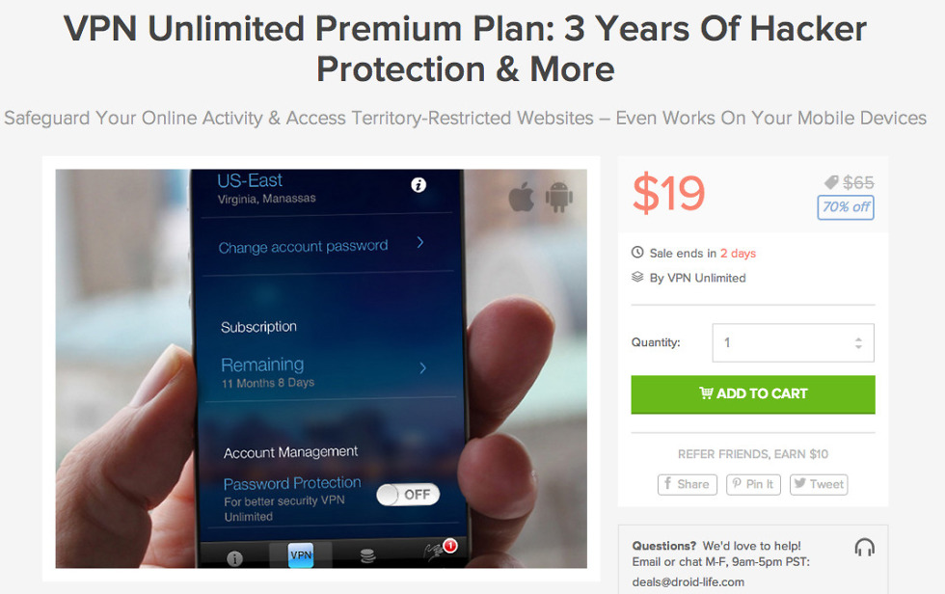Click the Pin It button

tap(753, 484)
